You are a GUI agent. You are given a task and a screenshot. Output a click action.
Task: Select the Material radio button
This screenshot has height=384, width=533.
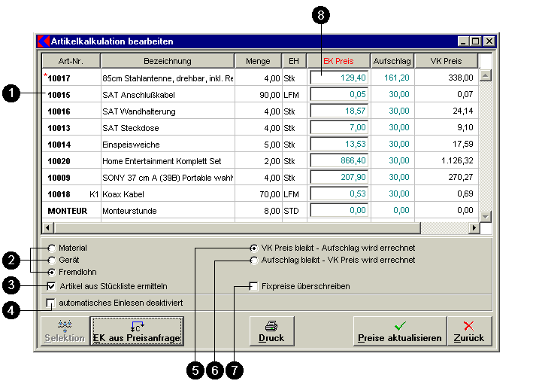(x=52, y=248)
